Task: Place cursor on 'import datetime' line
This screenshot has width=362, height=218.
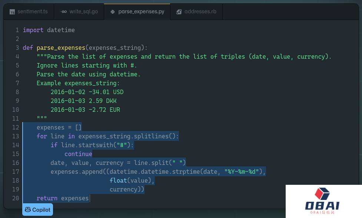Action: click(49, 30)
